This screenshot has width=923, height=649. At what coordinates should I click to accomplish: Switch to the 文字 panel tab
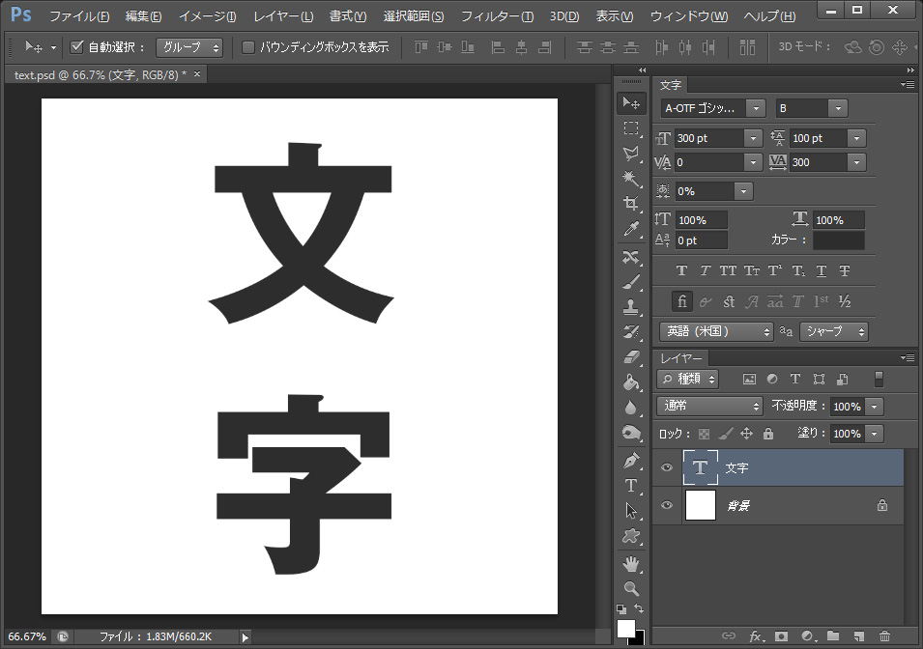[x=671, y=84]
